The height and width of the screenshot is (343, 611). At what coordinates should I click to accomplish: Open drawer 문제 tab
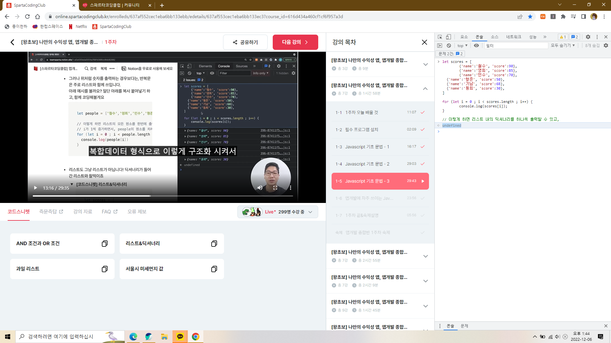pyautogui.click(x=464, y=326)
